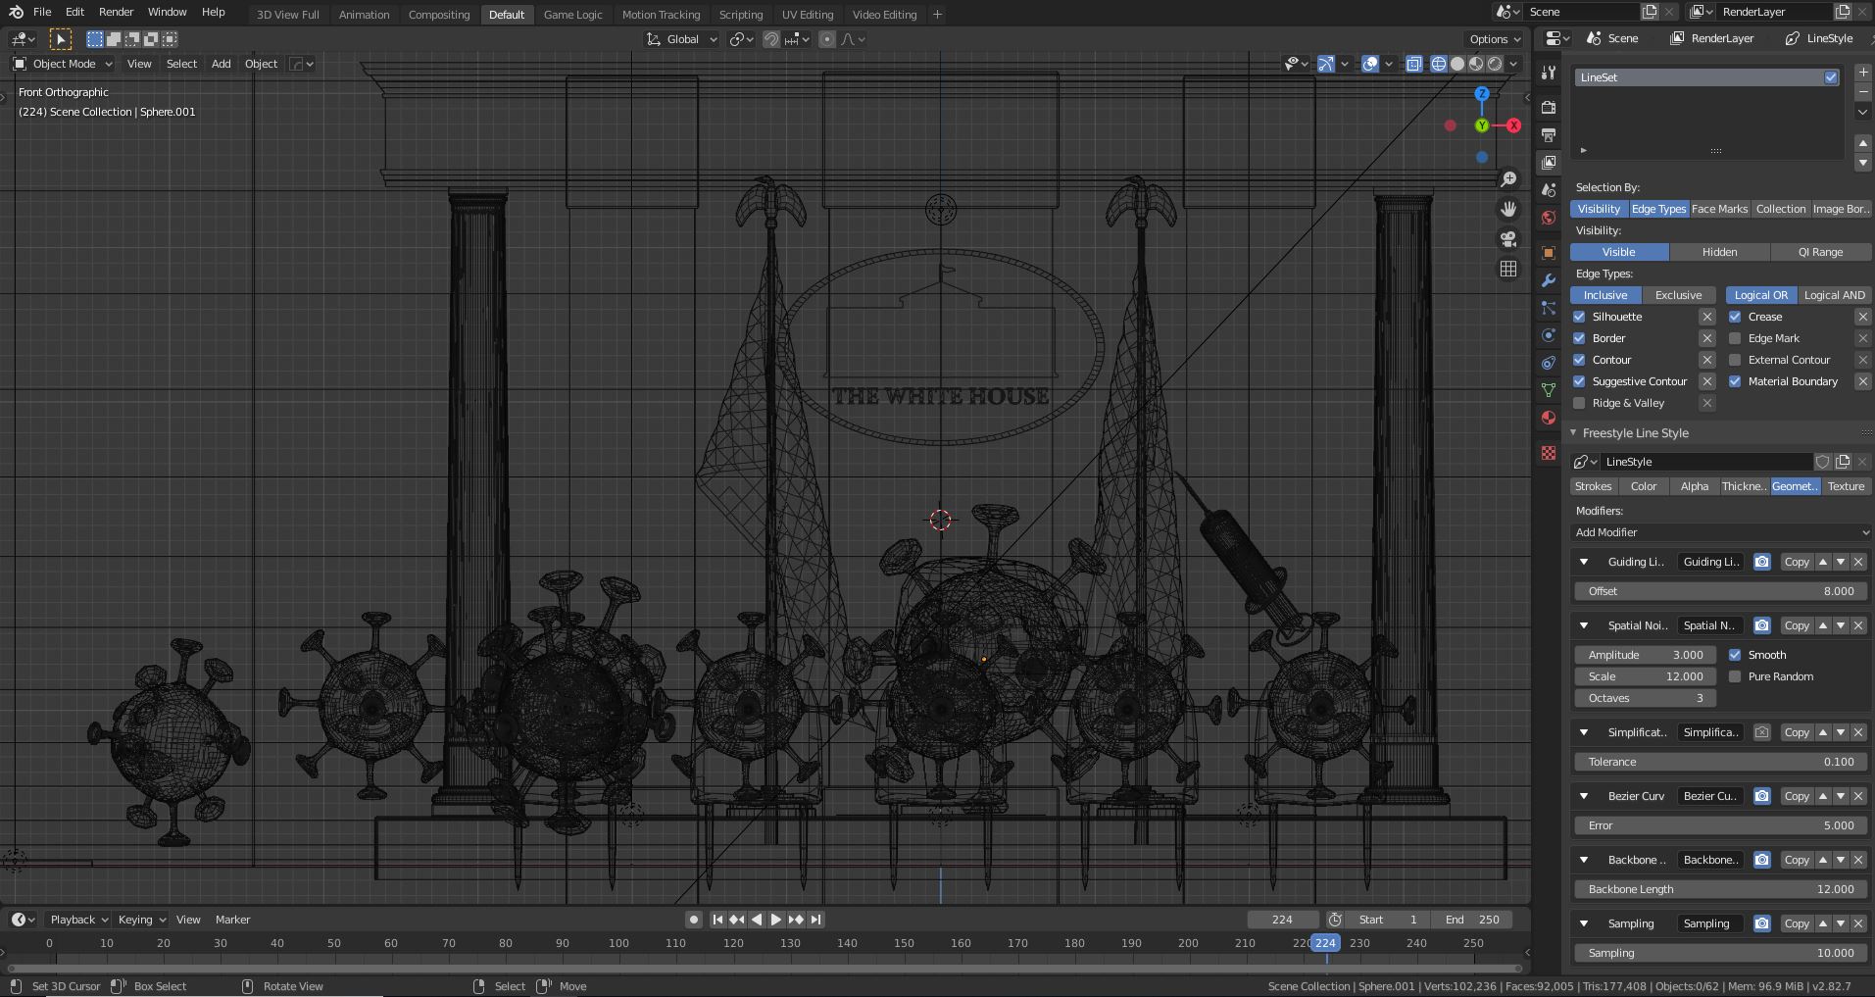Switch to the Animation workspace tab
1875x997 pixels.
(364, 15)
